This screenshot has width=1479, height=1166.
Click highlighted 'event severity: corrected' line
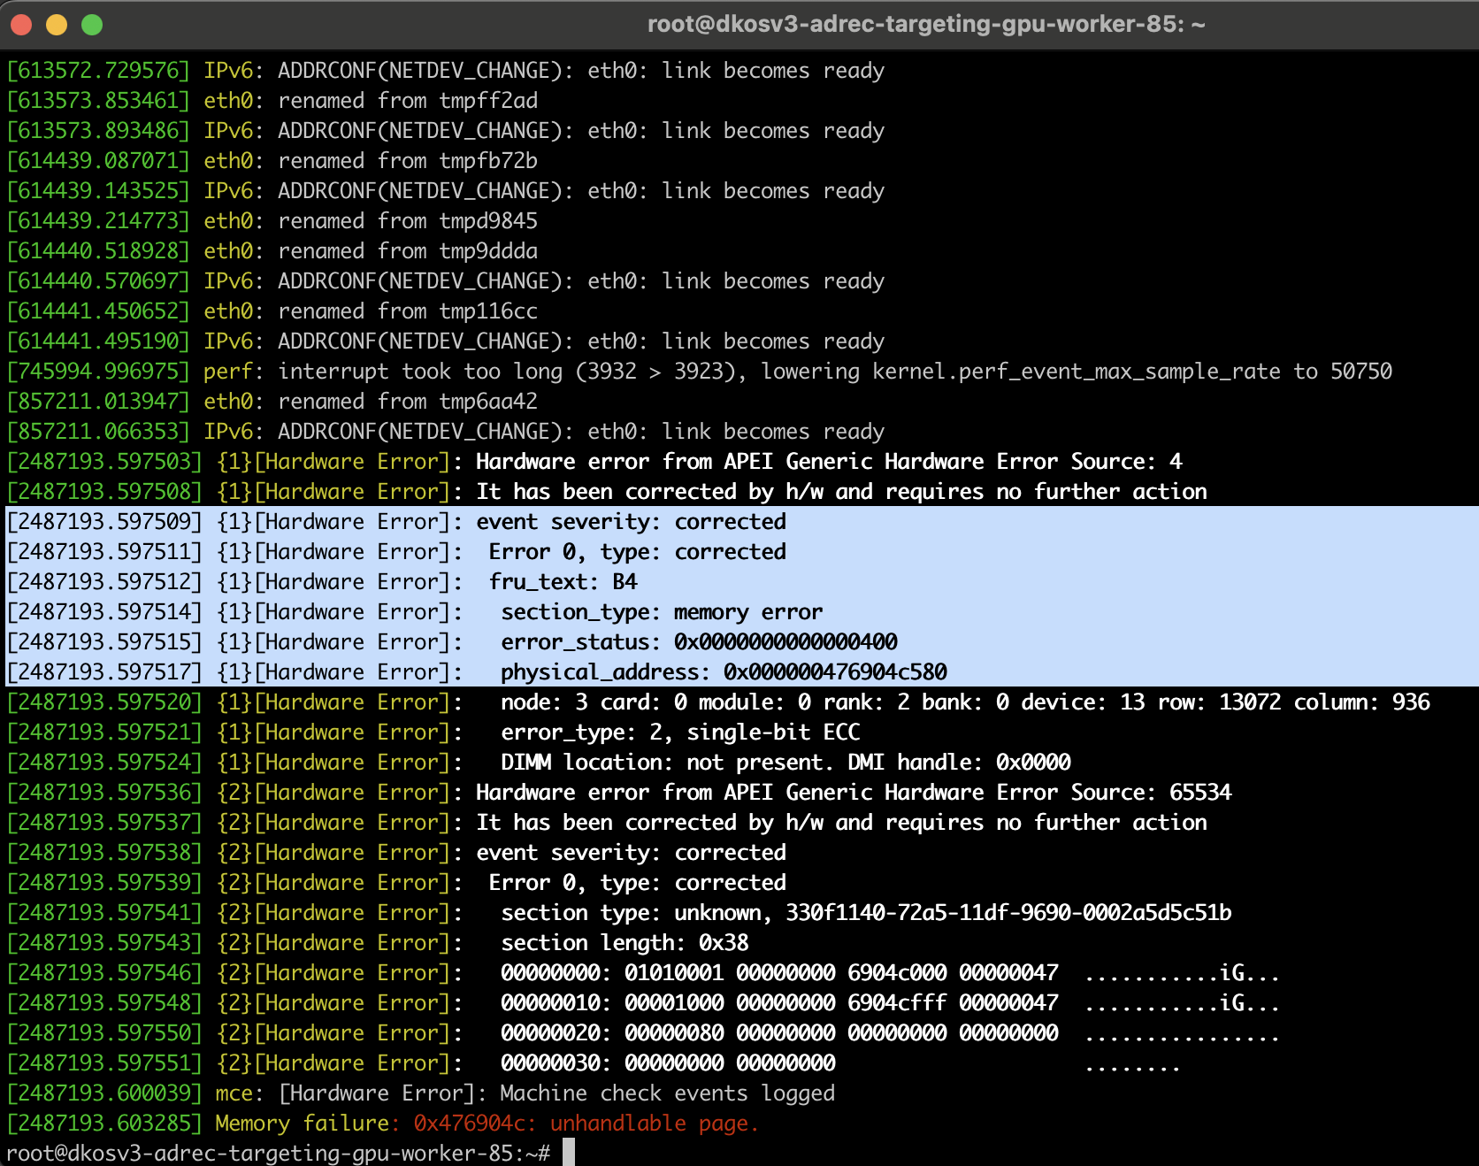point(396,522)
